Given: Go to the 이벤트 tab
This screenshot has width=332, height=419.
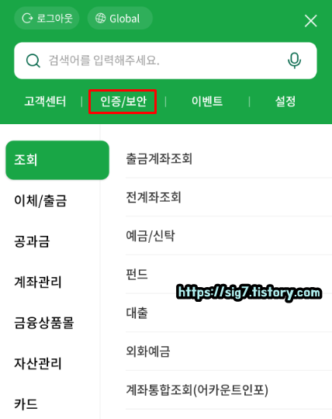Looking at the screenshot, I should pos(207,102).
